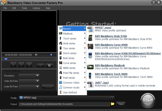Choose the RIM BlackBerry Curve 9300/8520(Gemini)/8530(Aries) link
This screenshot has width=162, height=111.
pyautogui.click(x=128, y=53)
